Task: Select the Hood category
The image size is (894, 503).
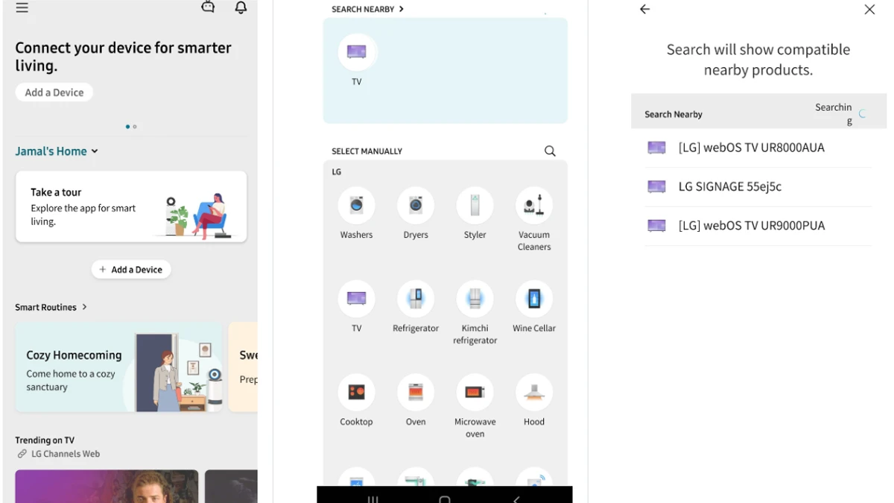Action: (534, 401)
